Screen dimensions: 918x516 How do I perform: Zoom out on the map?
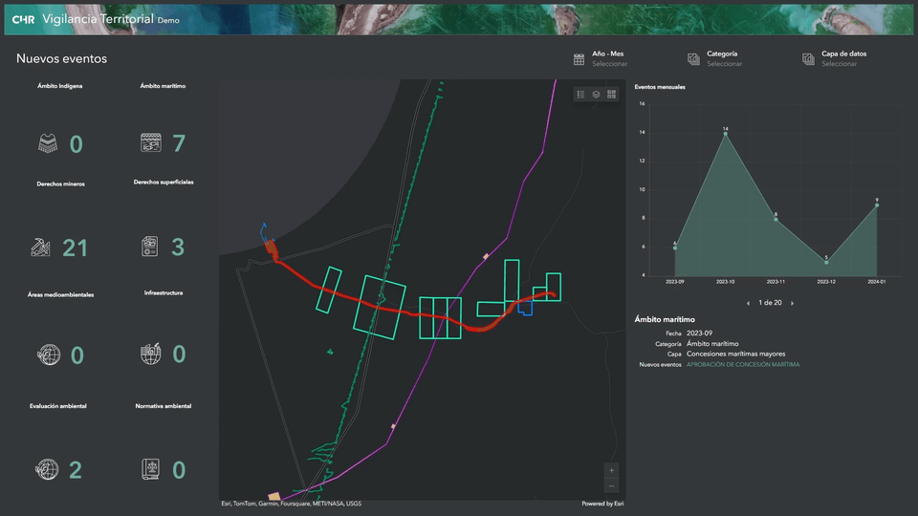(x=612, y=485)
